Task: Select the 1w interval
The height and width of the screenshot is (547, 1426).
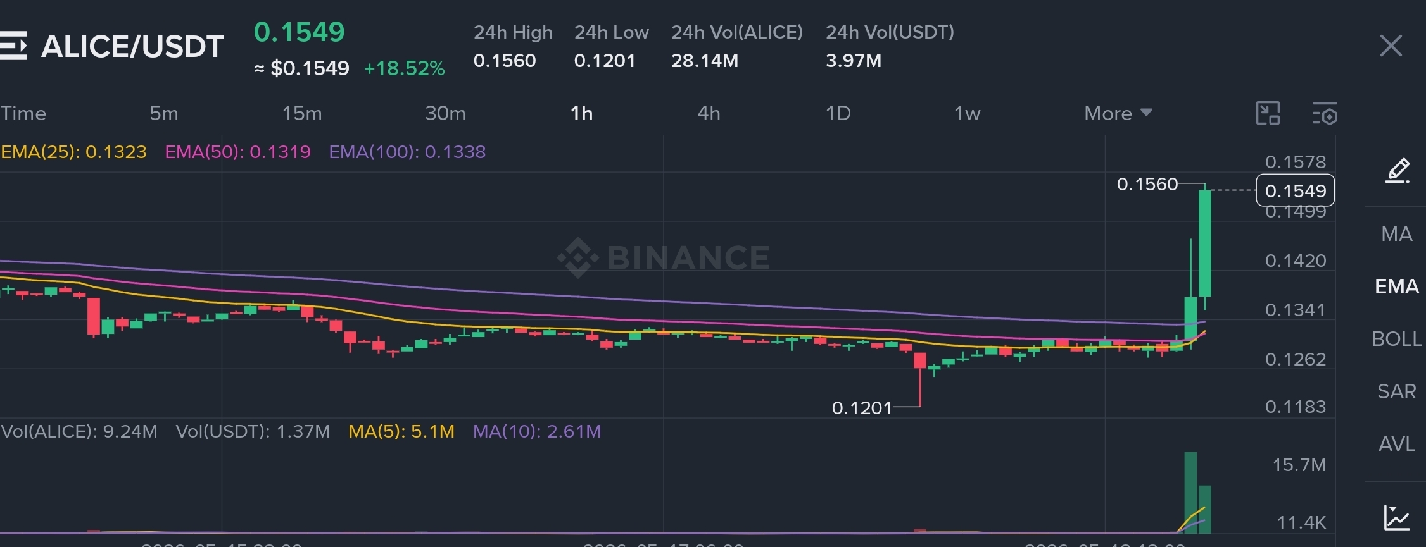Action: tap(968, 113)
